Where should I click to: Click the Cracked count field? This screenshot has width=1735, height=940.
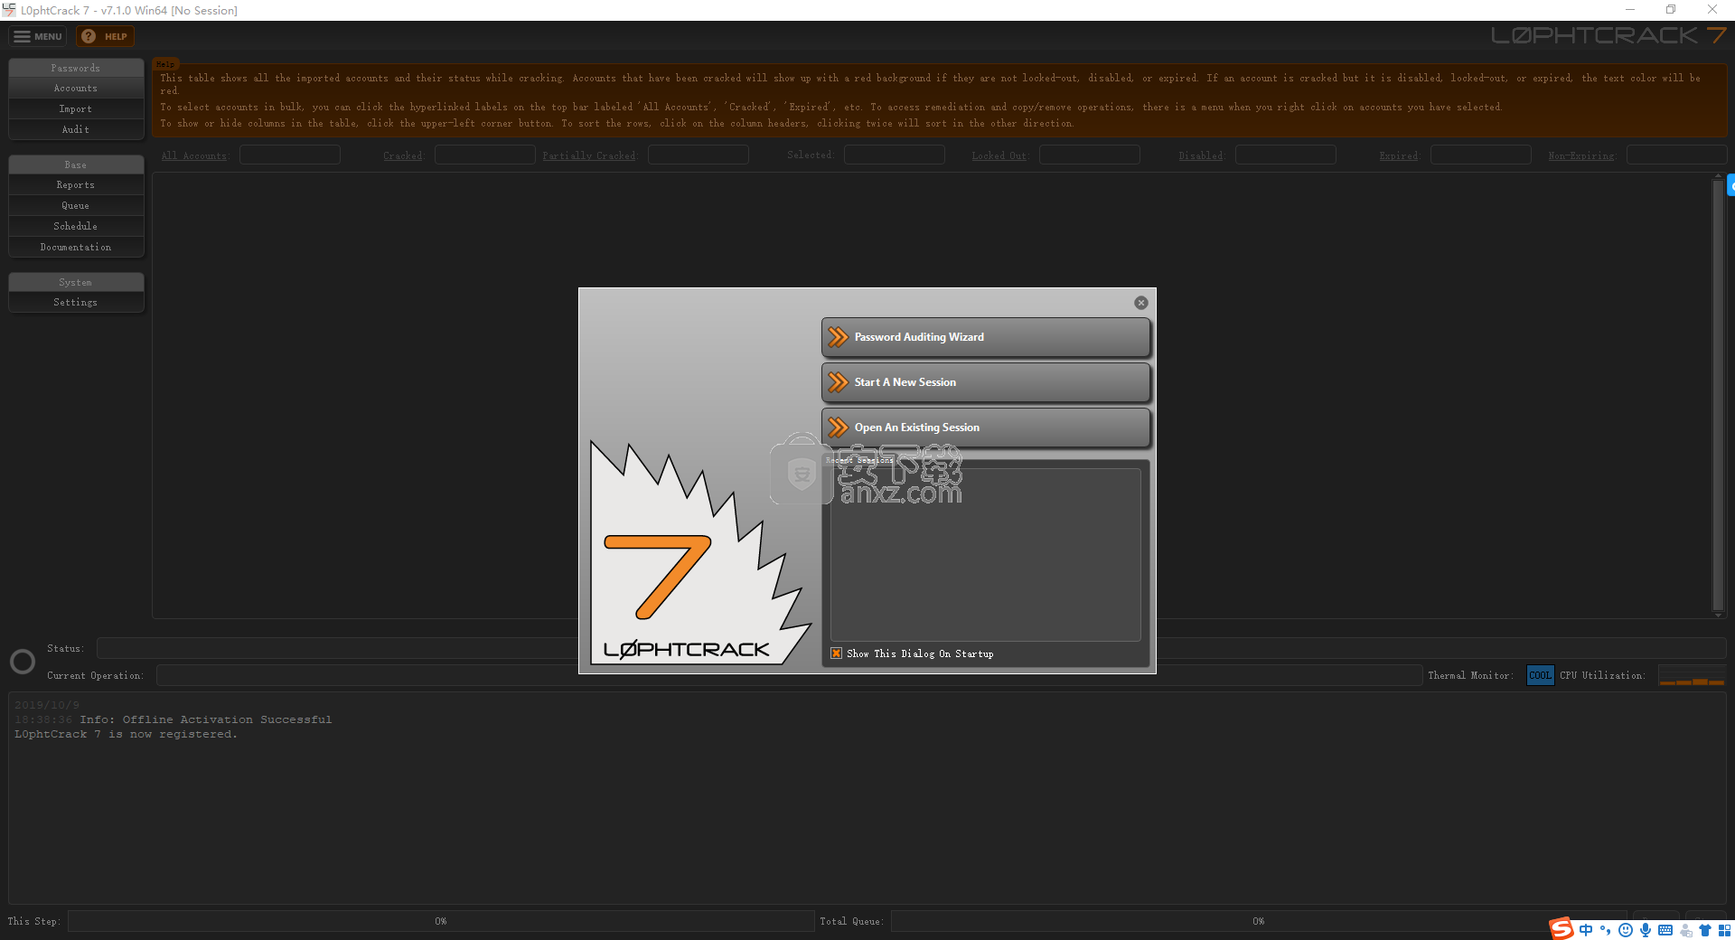(485, 155)
